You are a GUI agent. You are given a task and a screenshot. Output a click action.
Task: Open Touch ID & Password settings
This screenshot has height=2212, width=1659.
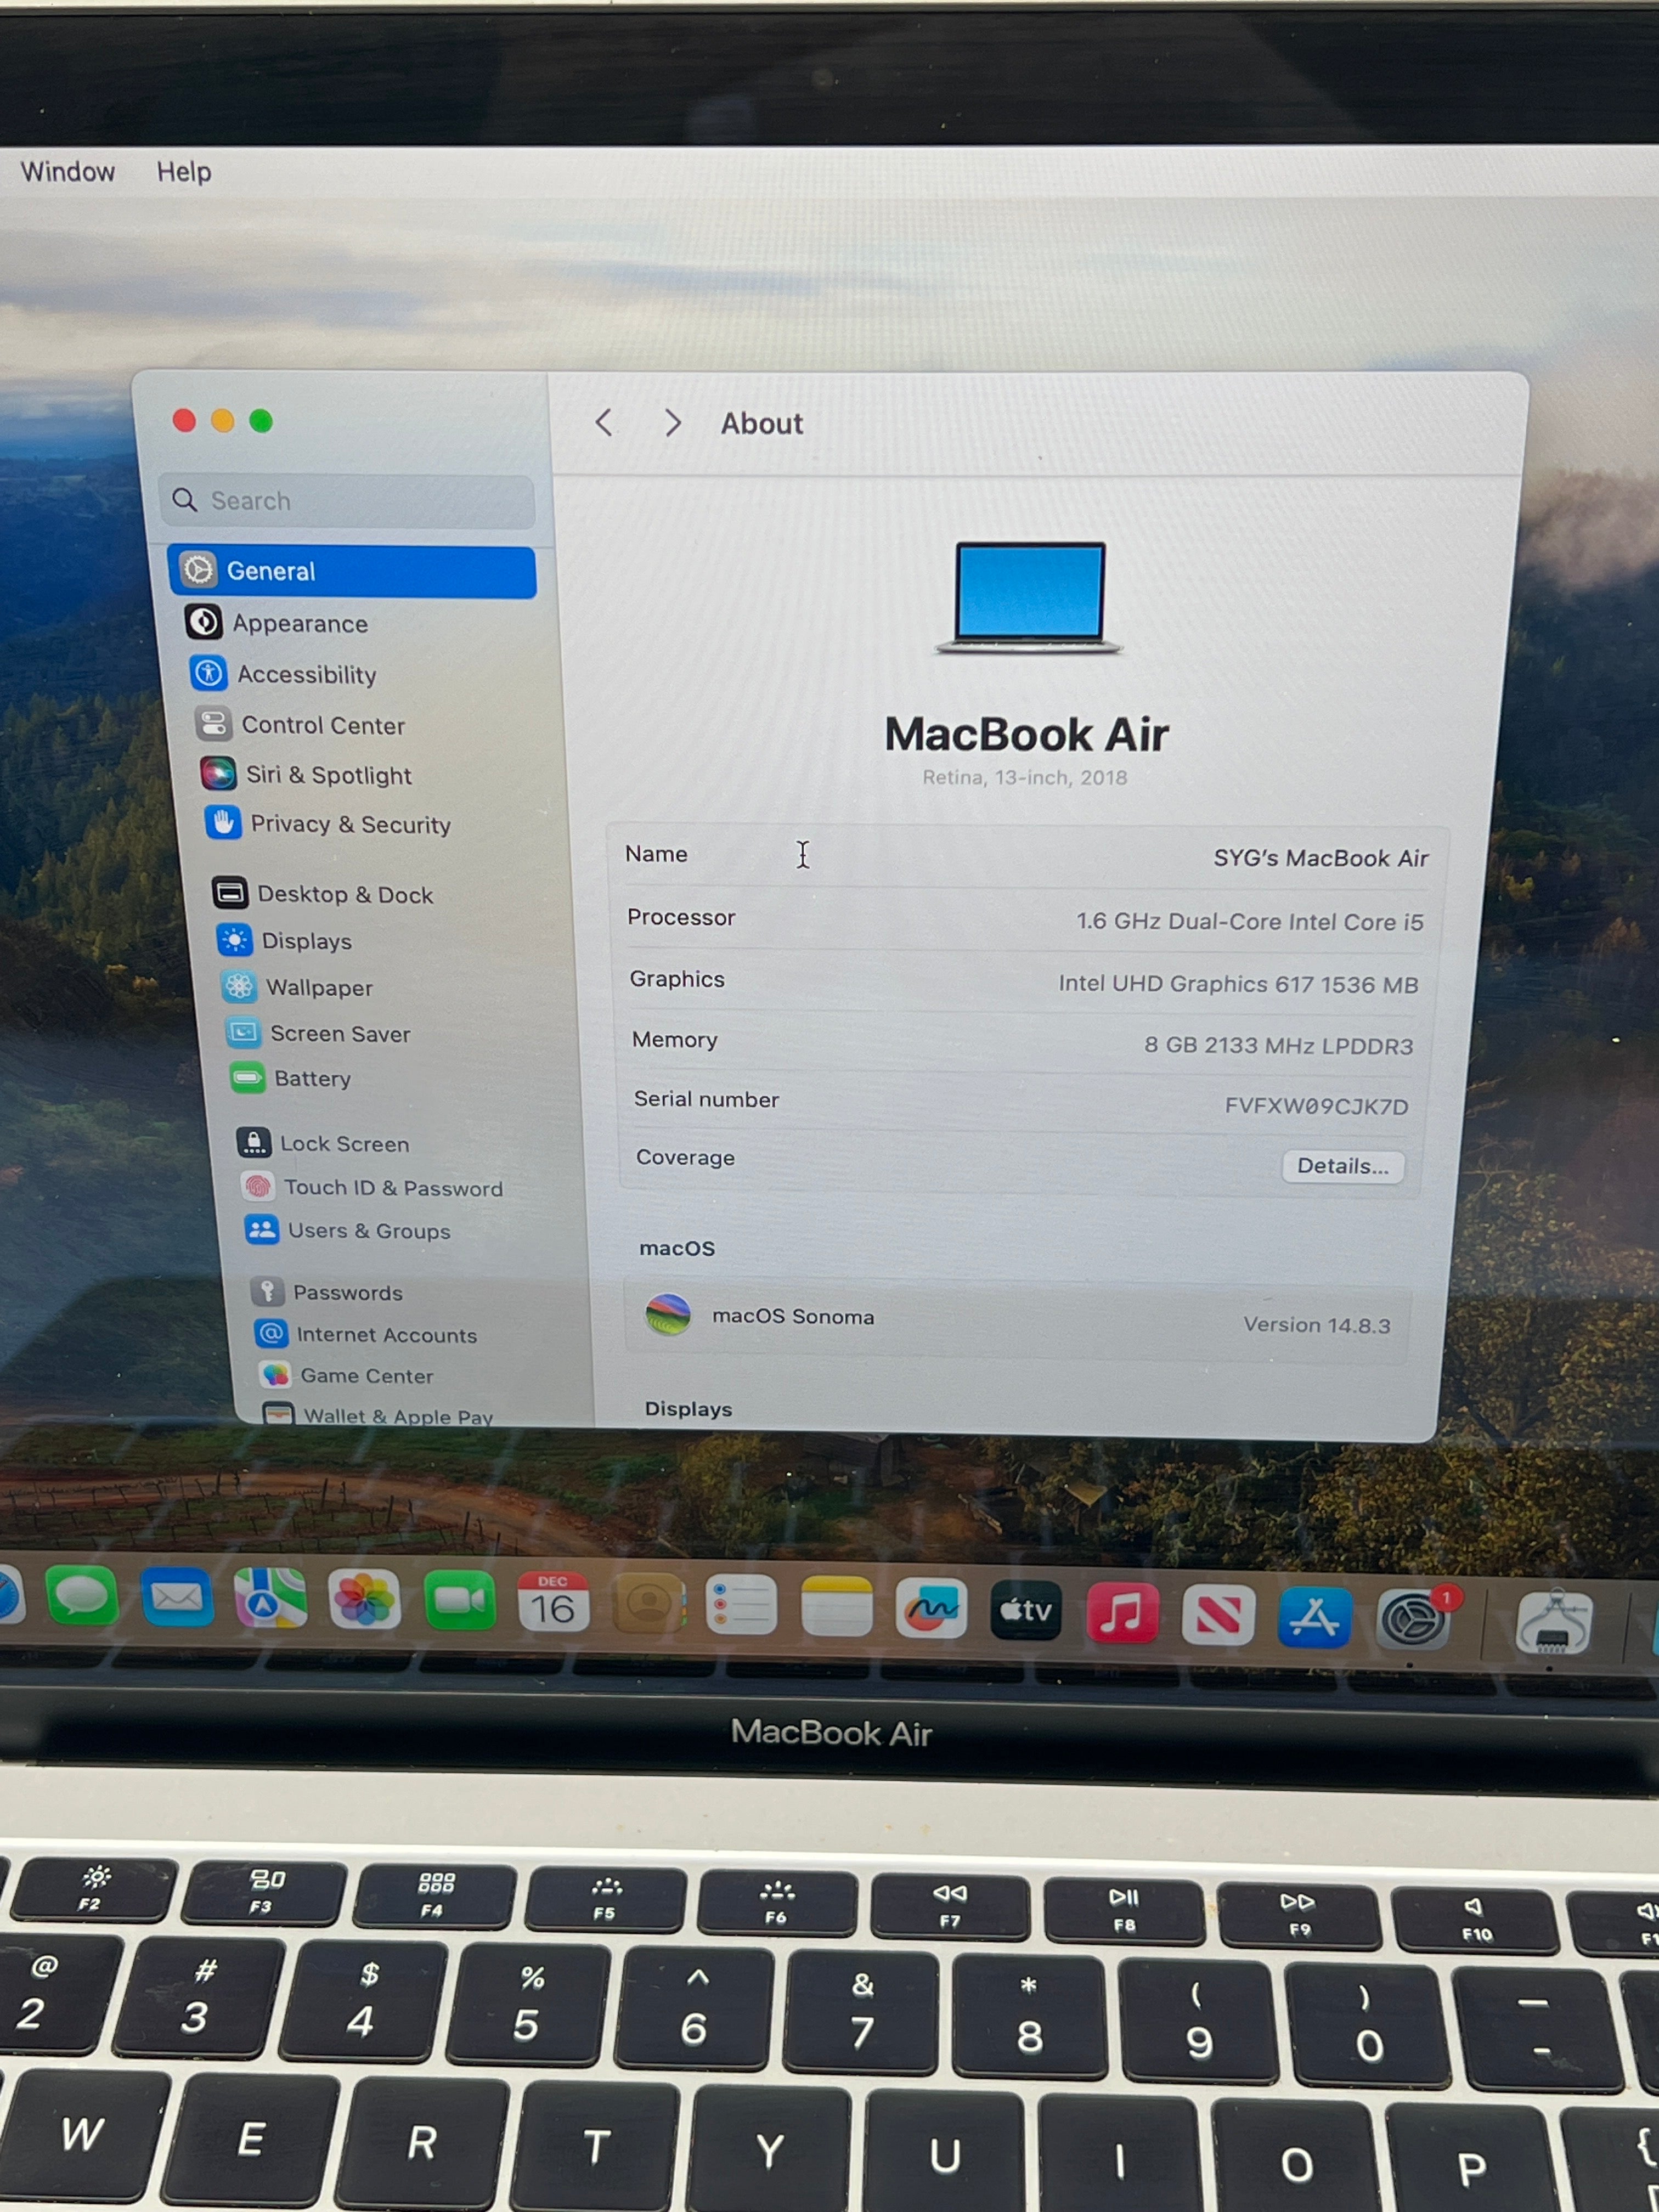click(x=372, y=1187)
